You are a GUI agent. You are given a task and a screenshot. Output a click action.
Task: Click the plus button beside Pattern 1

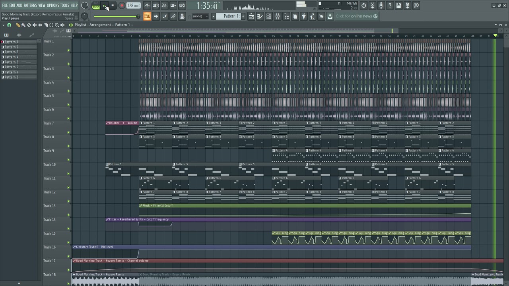(243, 16)
